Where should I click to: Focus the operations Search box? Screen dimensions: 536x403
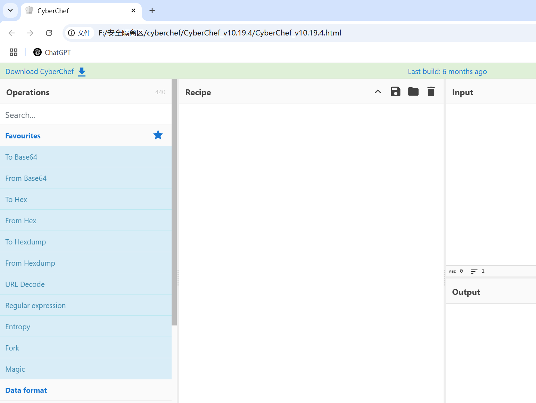point(86,115)
